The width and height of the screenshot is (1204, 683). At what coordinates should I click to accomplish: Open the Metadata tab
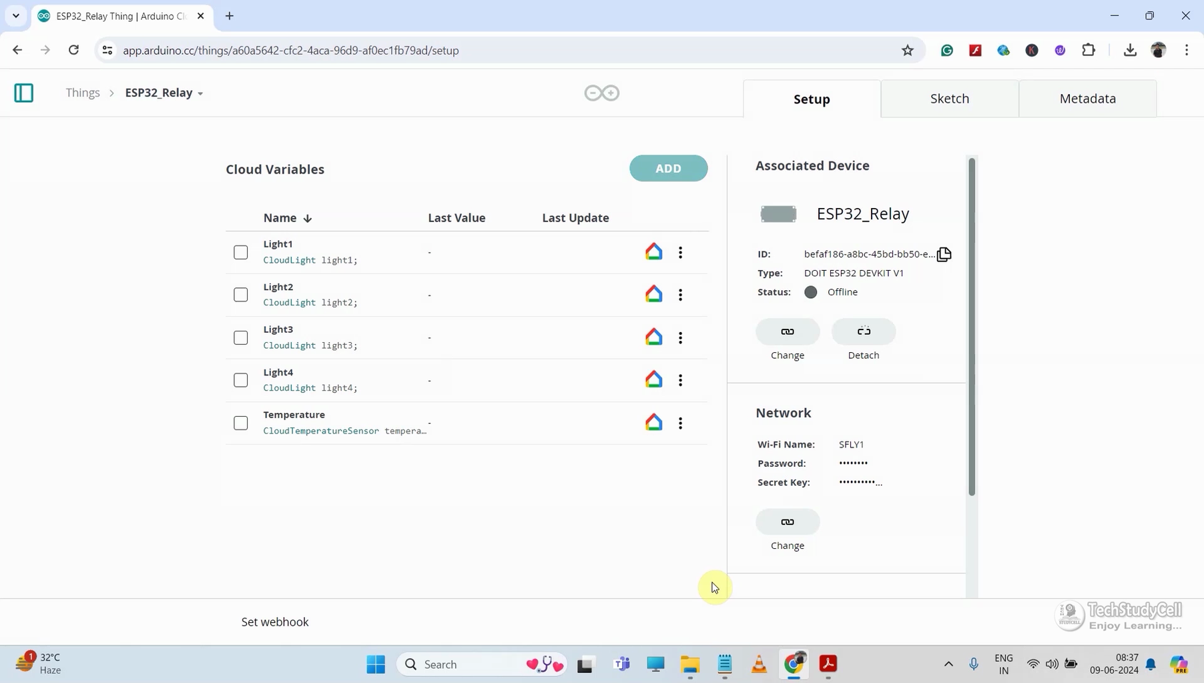pyautogui.click(x=1087, y=98)
